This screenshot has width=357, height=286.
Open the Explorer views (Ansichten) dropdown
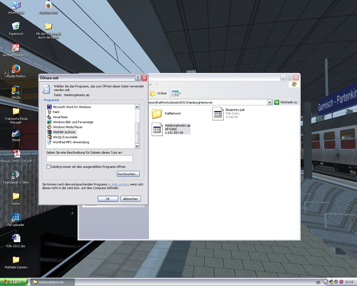click(x=176, y=93)
